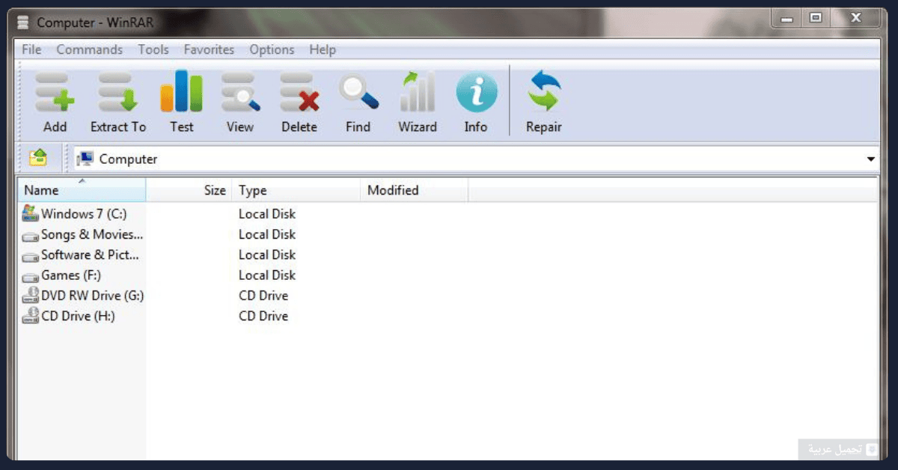Select the CD Drive (H:) icon
Viewport: 898px width, 470px height.
click(x=30, y=316)
